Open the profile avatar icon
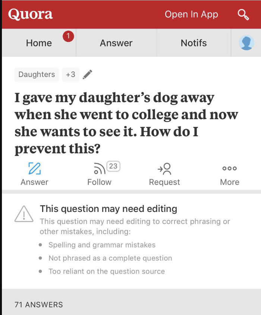This screenshot has width=261, height=315. 246,43
